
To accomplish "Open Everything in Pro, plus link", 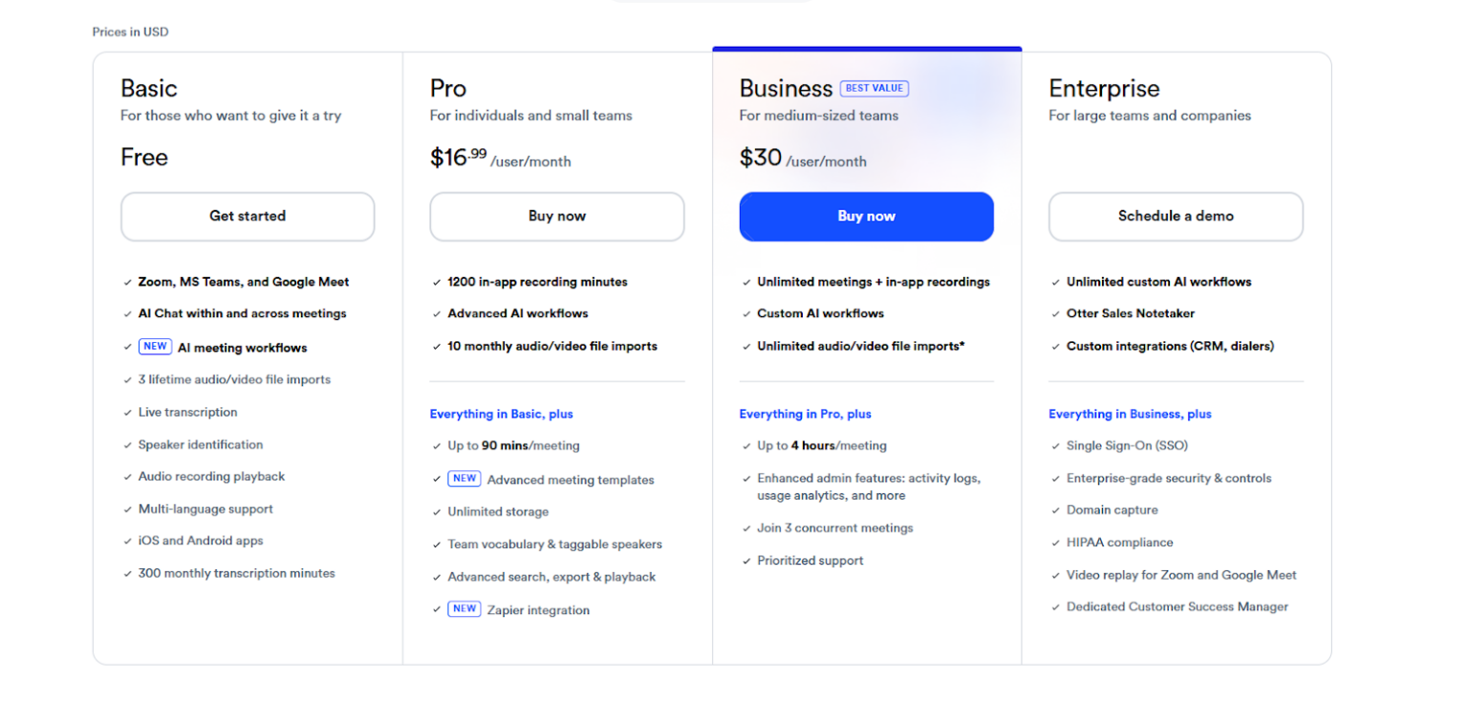I will coord(806,414).
